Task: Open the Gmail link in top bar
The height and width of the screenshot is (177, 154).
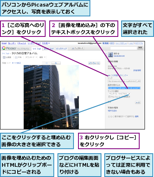Action: click(x=4, y=43)
